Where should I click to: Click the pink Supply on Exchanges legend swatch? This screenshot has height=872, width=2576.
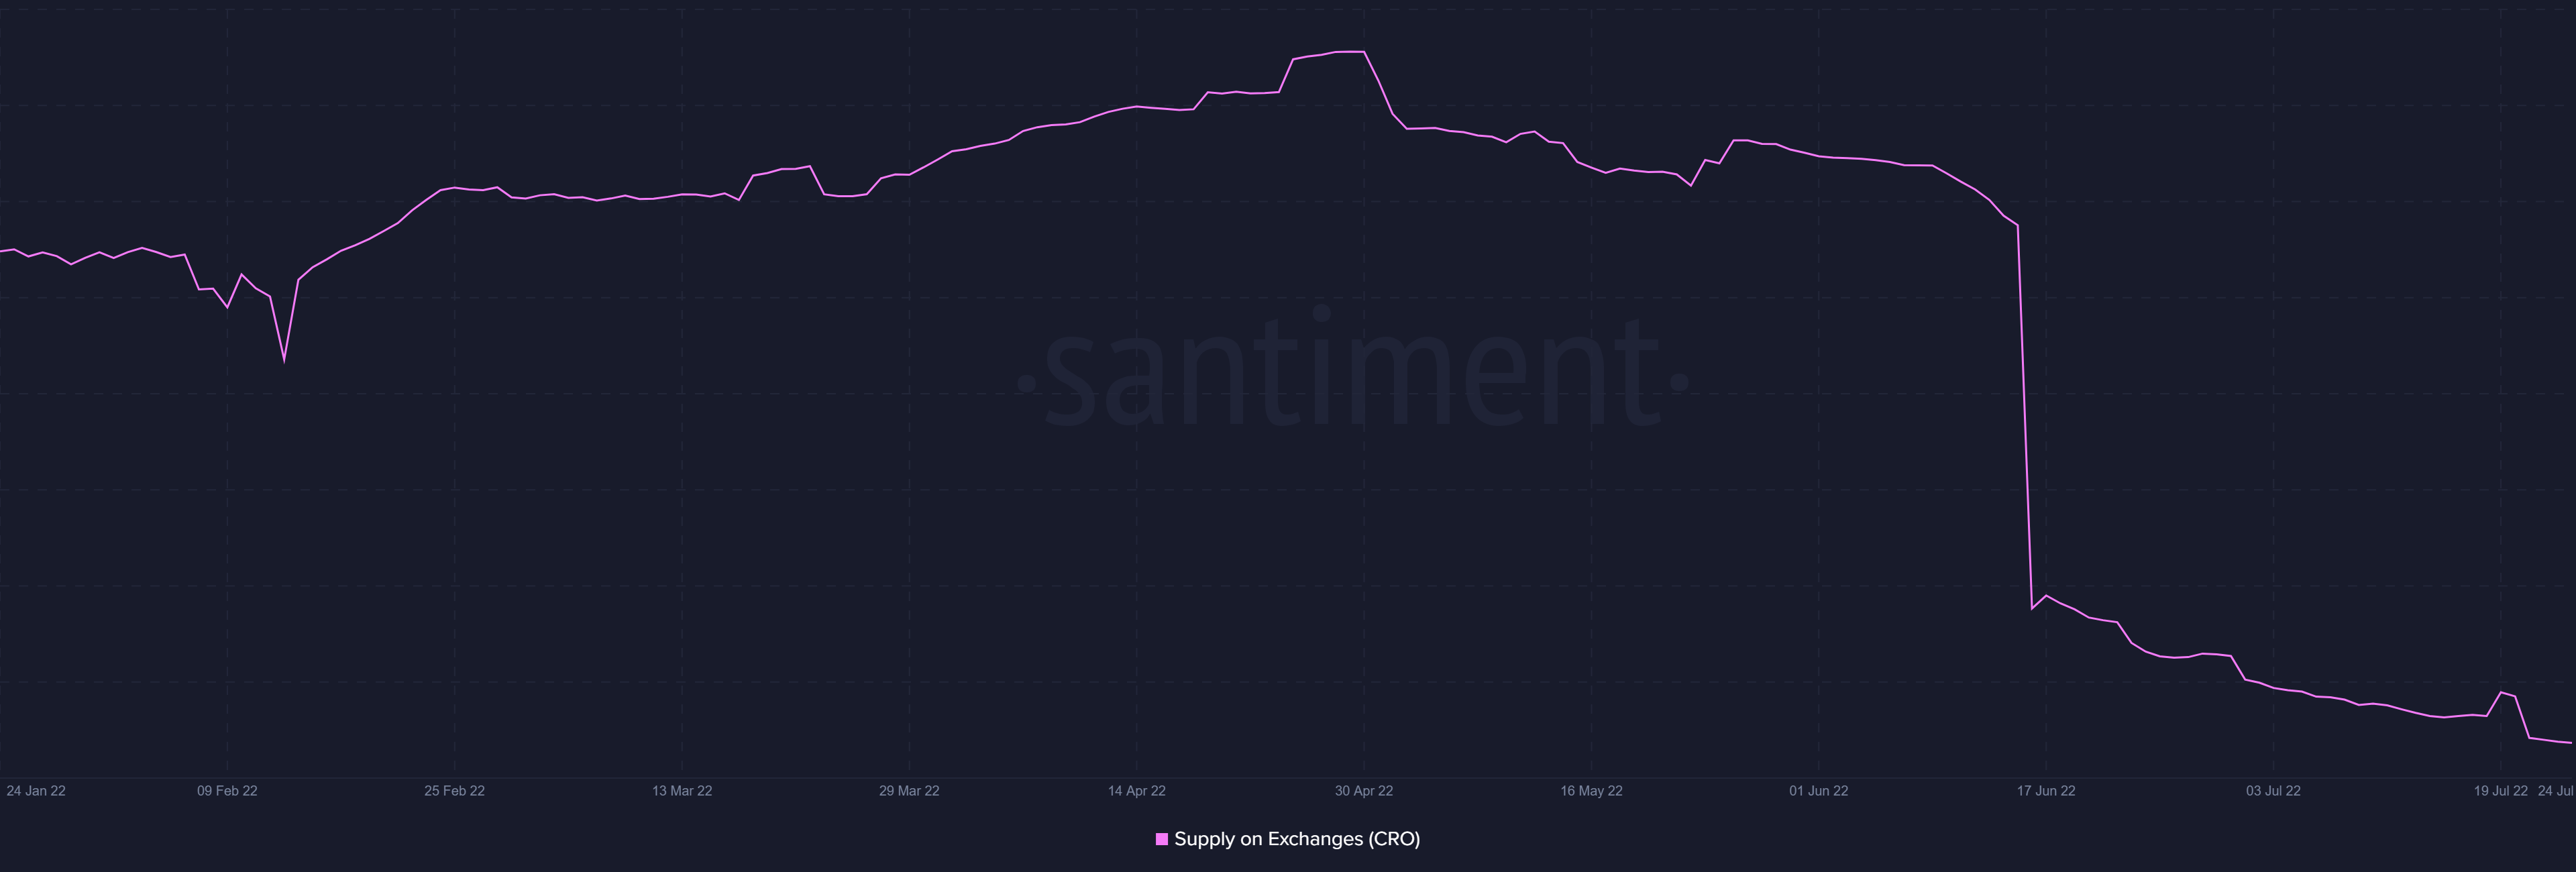coord(1161,839)
